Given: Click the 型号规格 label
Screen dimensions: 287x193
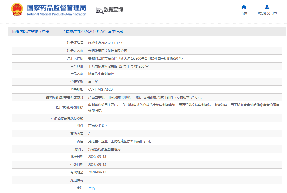Looking at the screenshot, I should pyautogui.click(x=77, y=90).
